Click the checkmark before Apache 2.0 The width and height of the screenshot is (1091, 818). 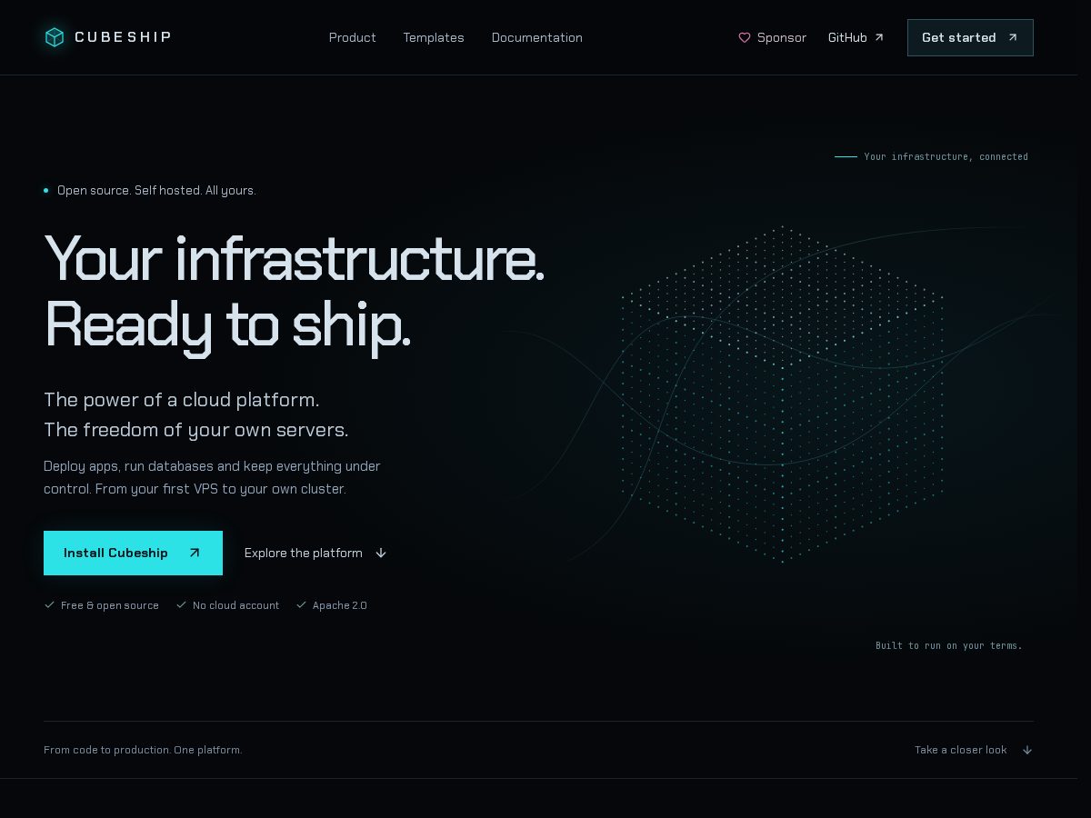[x=301, y=604]
